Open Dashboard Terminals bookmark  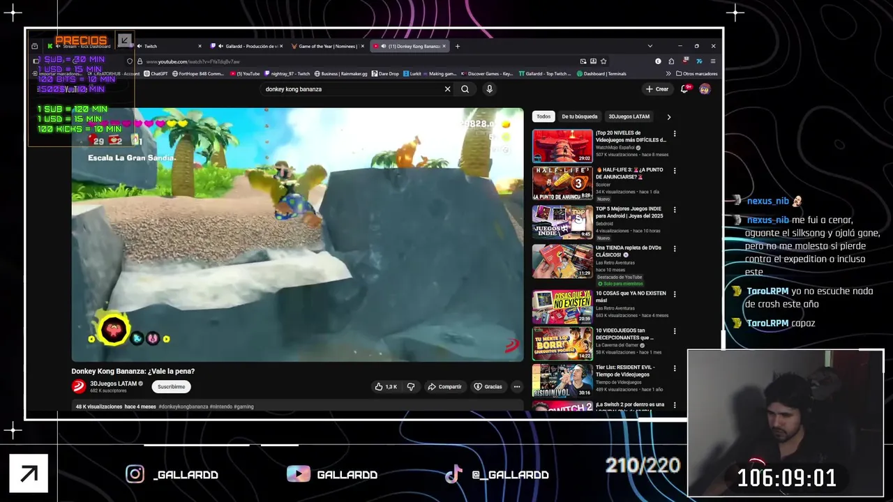(x=601, y=73)
